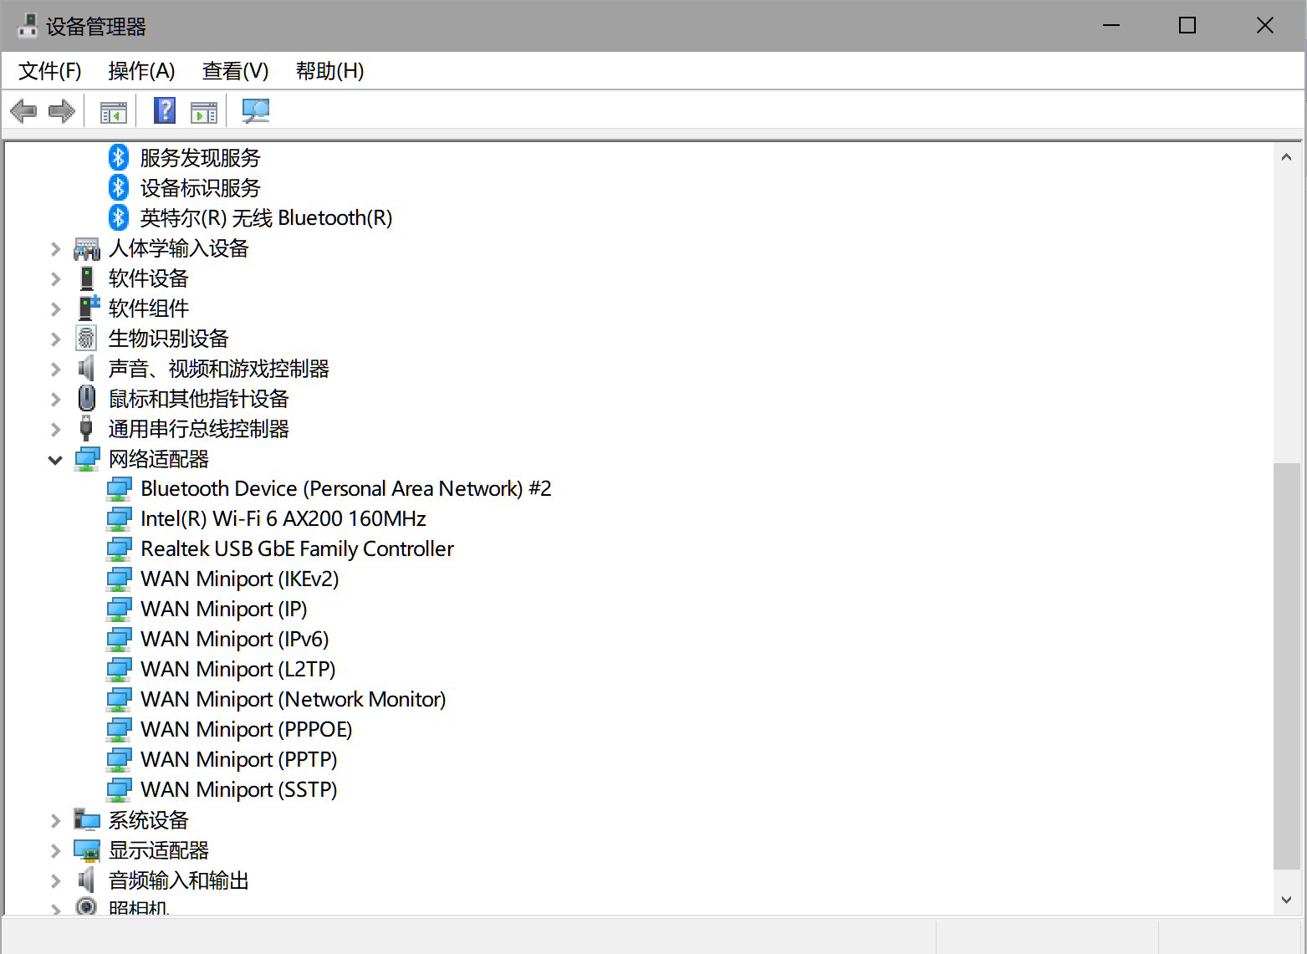The image size is (1307, 954).
Task: Expand the 通用串行总线控制器 node
Action: [55, 429]
